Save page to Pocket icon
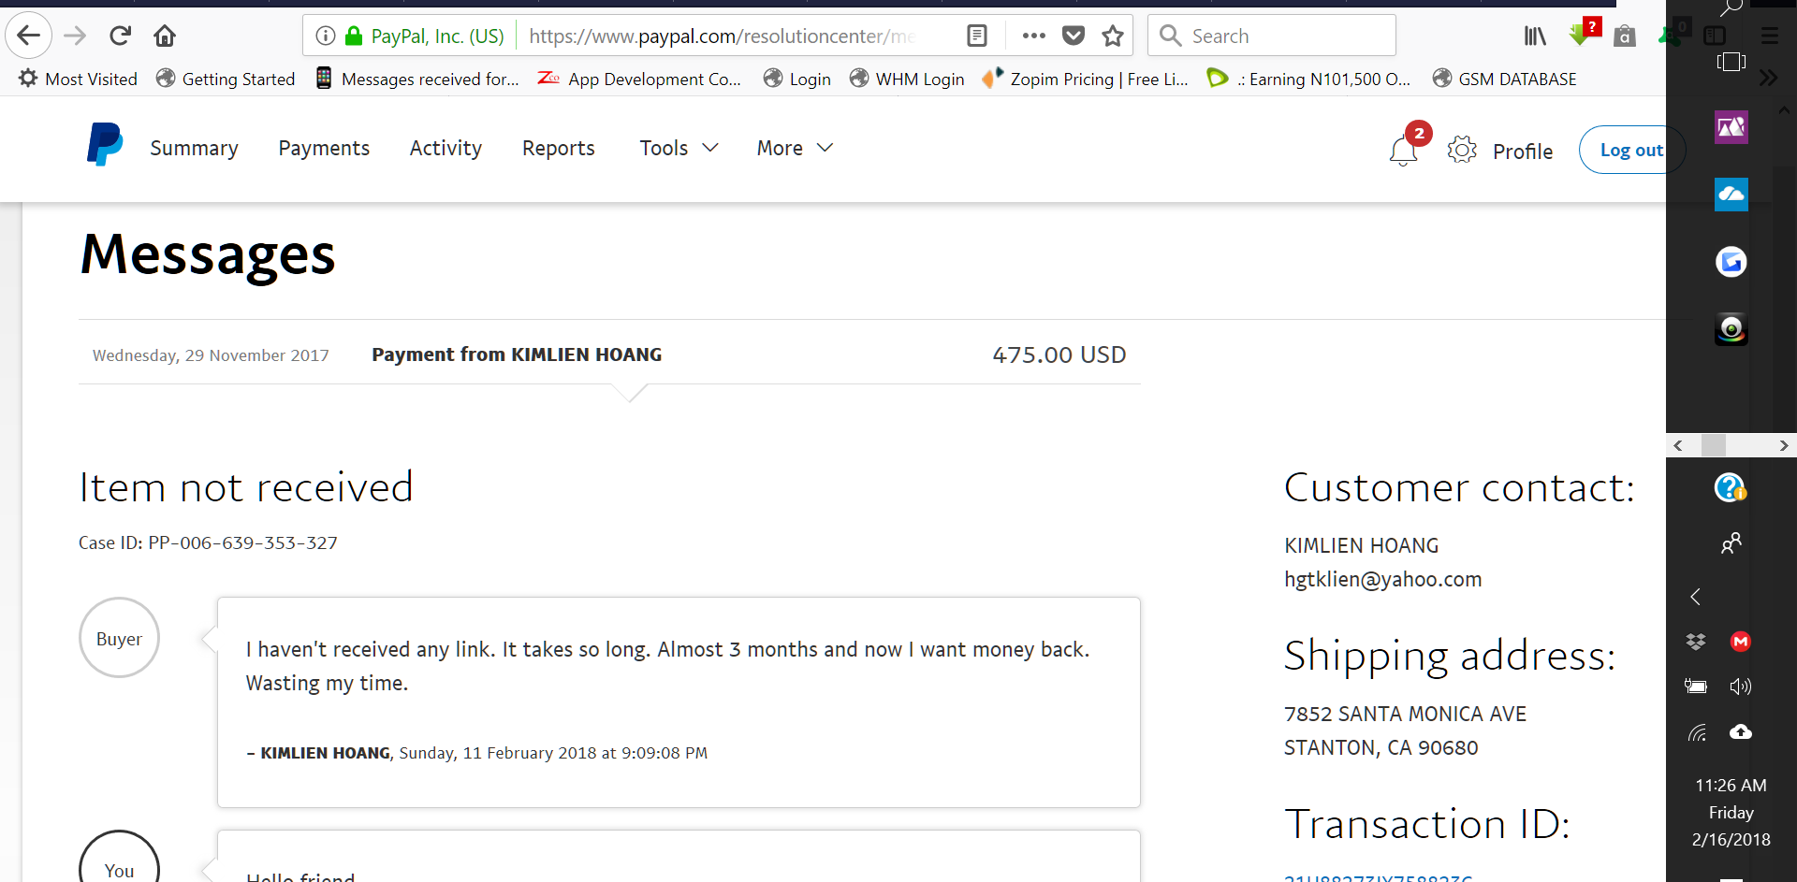This screenshot has width=1797, height=882. click(x=1074, y=36)
